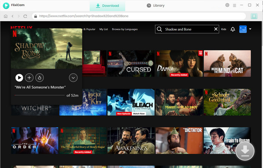Screen dimensions: 263x168
Task: Go to the home page icon
Action: click(x=6, y=16)
